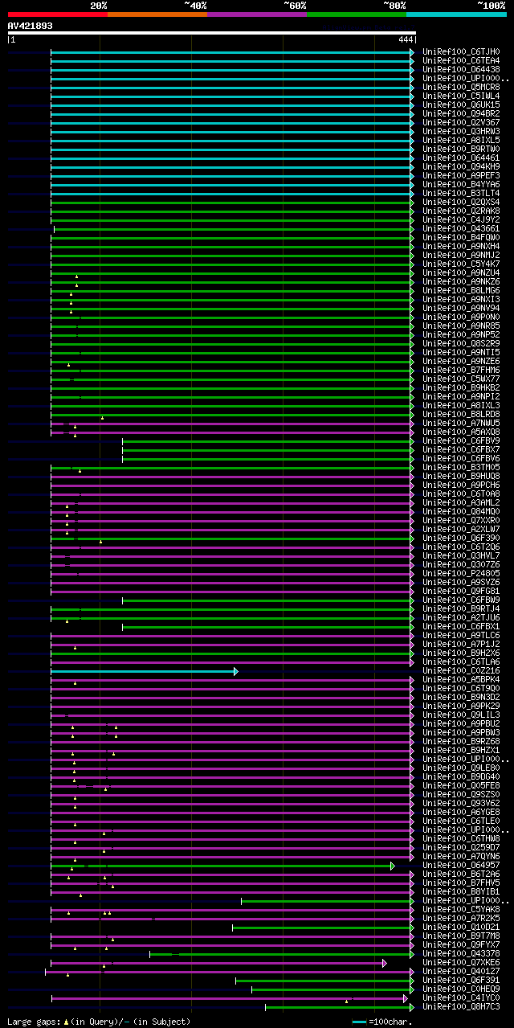Select hit UniRef100_A6YGE8
Viewport: 514px width, 1028px height.
pos(461,812)
